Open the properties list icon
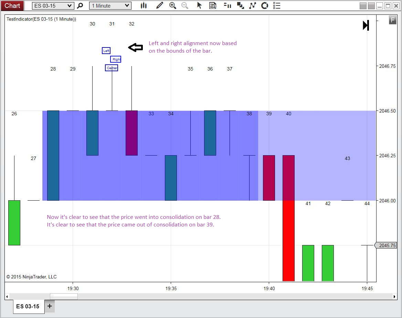402x318 pixels. (277, 6)
